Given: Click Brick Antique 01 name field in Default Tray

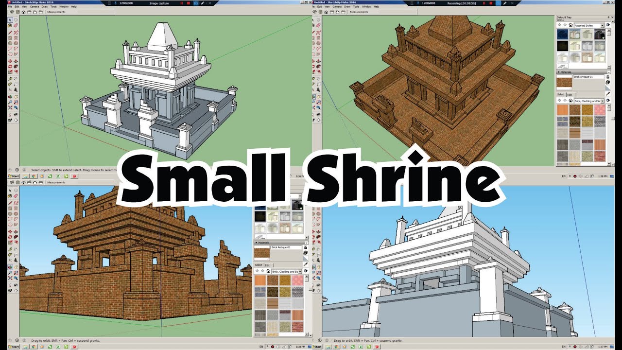Looking at the screenshot, I should coord(588,77).
